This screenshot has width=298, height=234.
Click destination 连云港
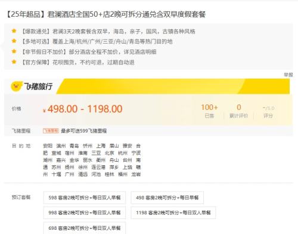[x=98, y=167]
